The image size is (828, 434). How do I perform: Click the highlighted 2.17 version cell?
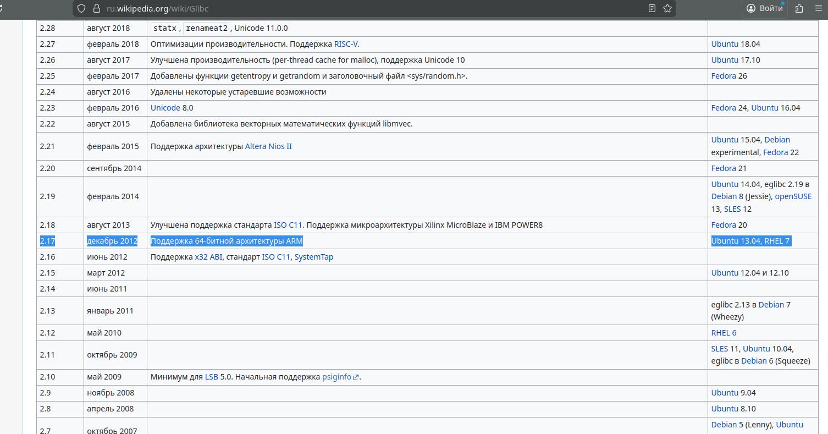47,241
